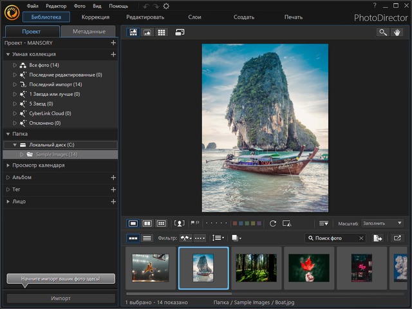Switch to the Метаданные tab
Screen dimensions: 412x309
pos(88,31)
